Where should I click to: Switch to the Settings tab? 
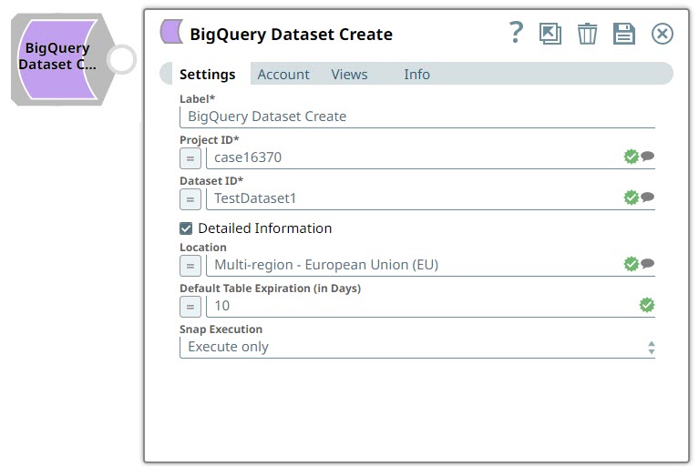click(207, 75)
